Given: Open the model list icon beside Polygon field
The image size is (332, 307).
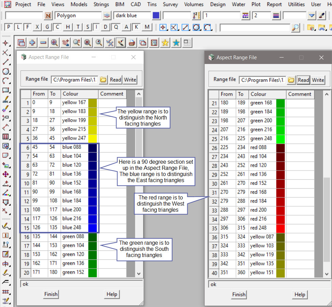Looking at the screenshot, I should (107, 16).
